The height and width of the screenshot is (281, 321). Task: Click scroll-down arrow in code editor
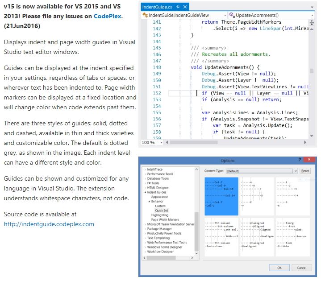tap(312, 135)
